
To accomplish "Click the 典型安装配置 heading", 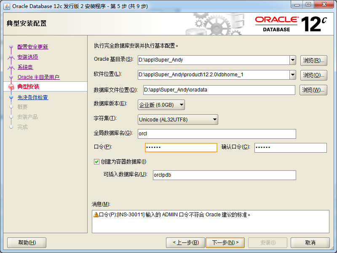I will (27, 23).
